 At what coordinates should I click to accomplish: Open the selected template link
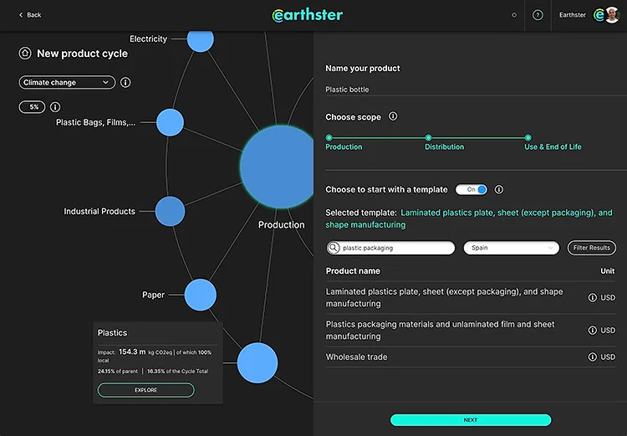469,218
